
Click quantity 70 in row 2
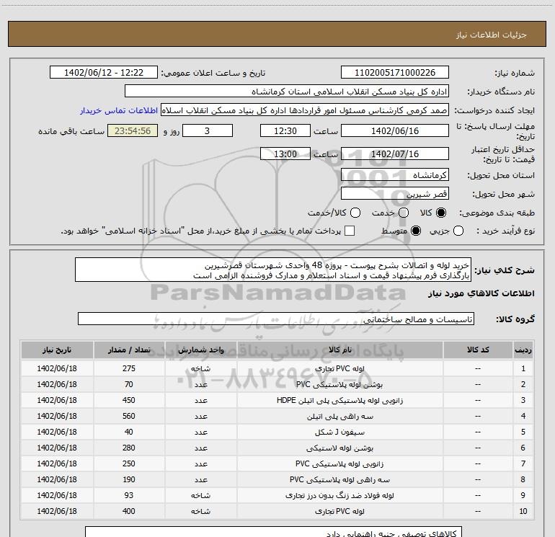[129, 384]
